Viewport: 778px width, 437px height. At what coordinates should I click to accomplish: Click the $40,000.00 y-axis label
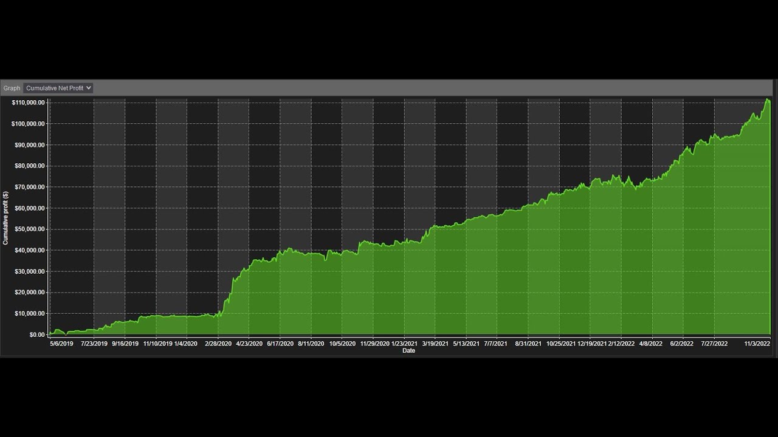30,250
